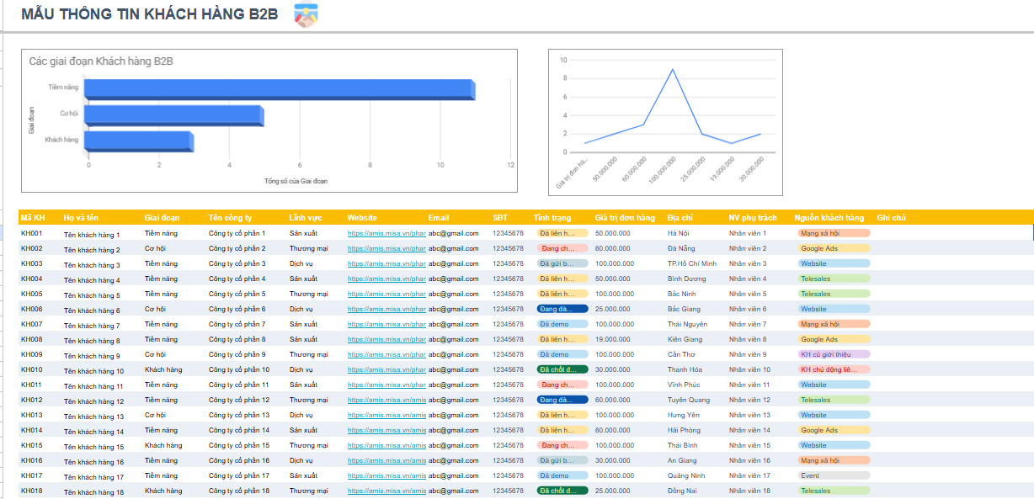This screenshot has width=1034, height=499.
Task: Open the website link for KH001
Action: click(386, 233)
